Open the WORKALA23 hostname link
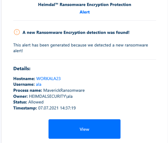 point(48,79)
